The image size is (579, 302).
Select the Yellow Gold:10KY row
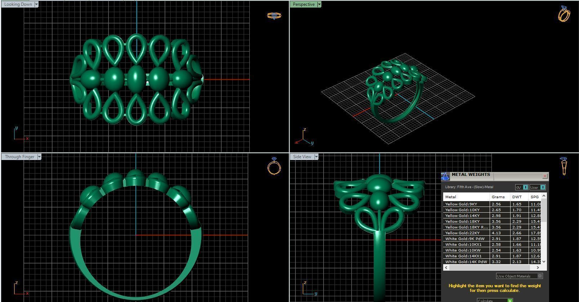[x=492, y=210]
